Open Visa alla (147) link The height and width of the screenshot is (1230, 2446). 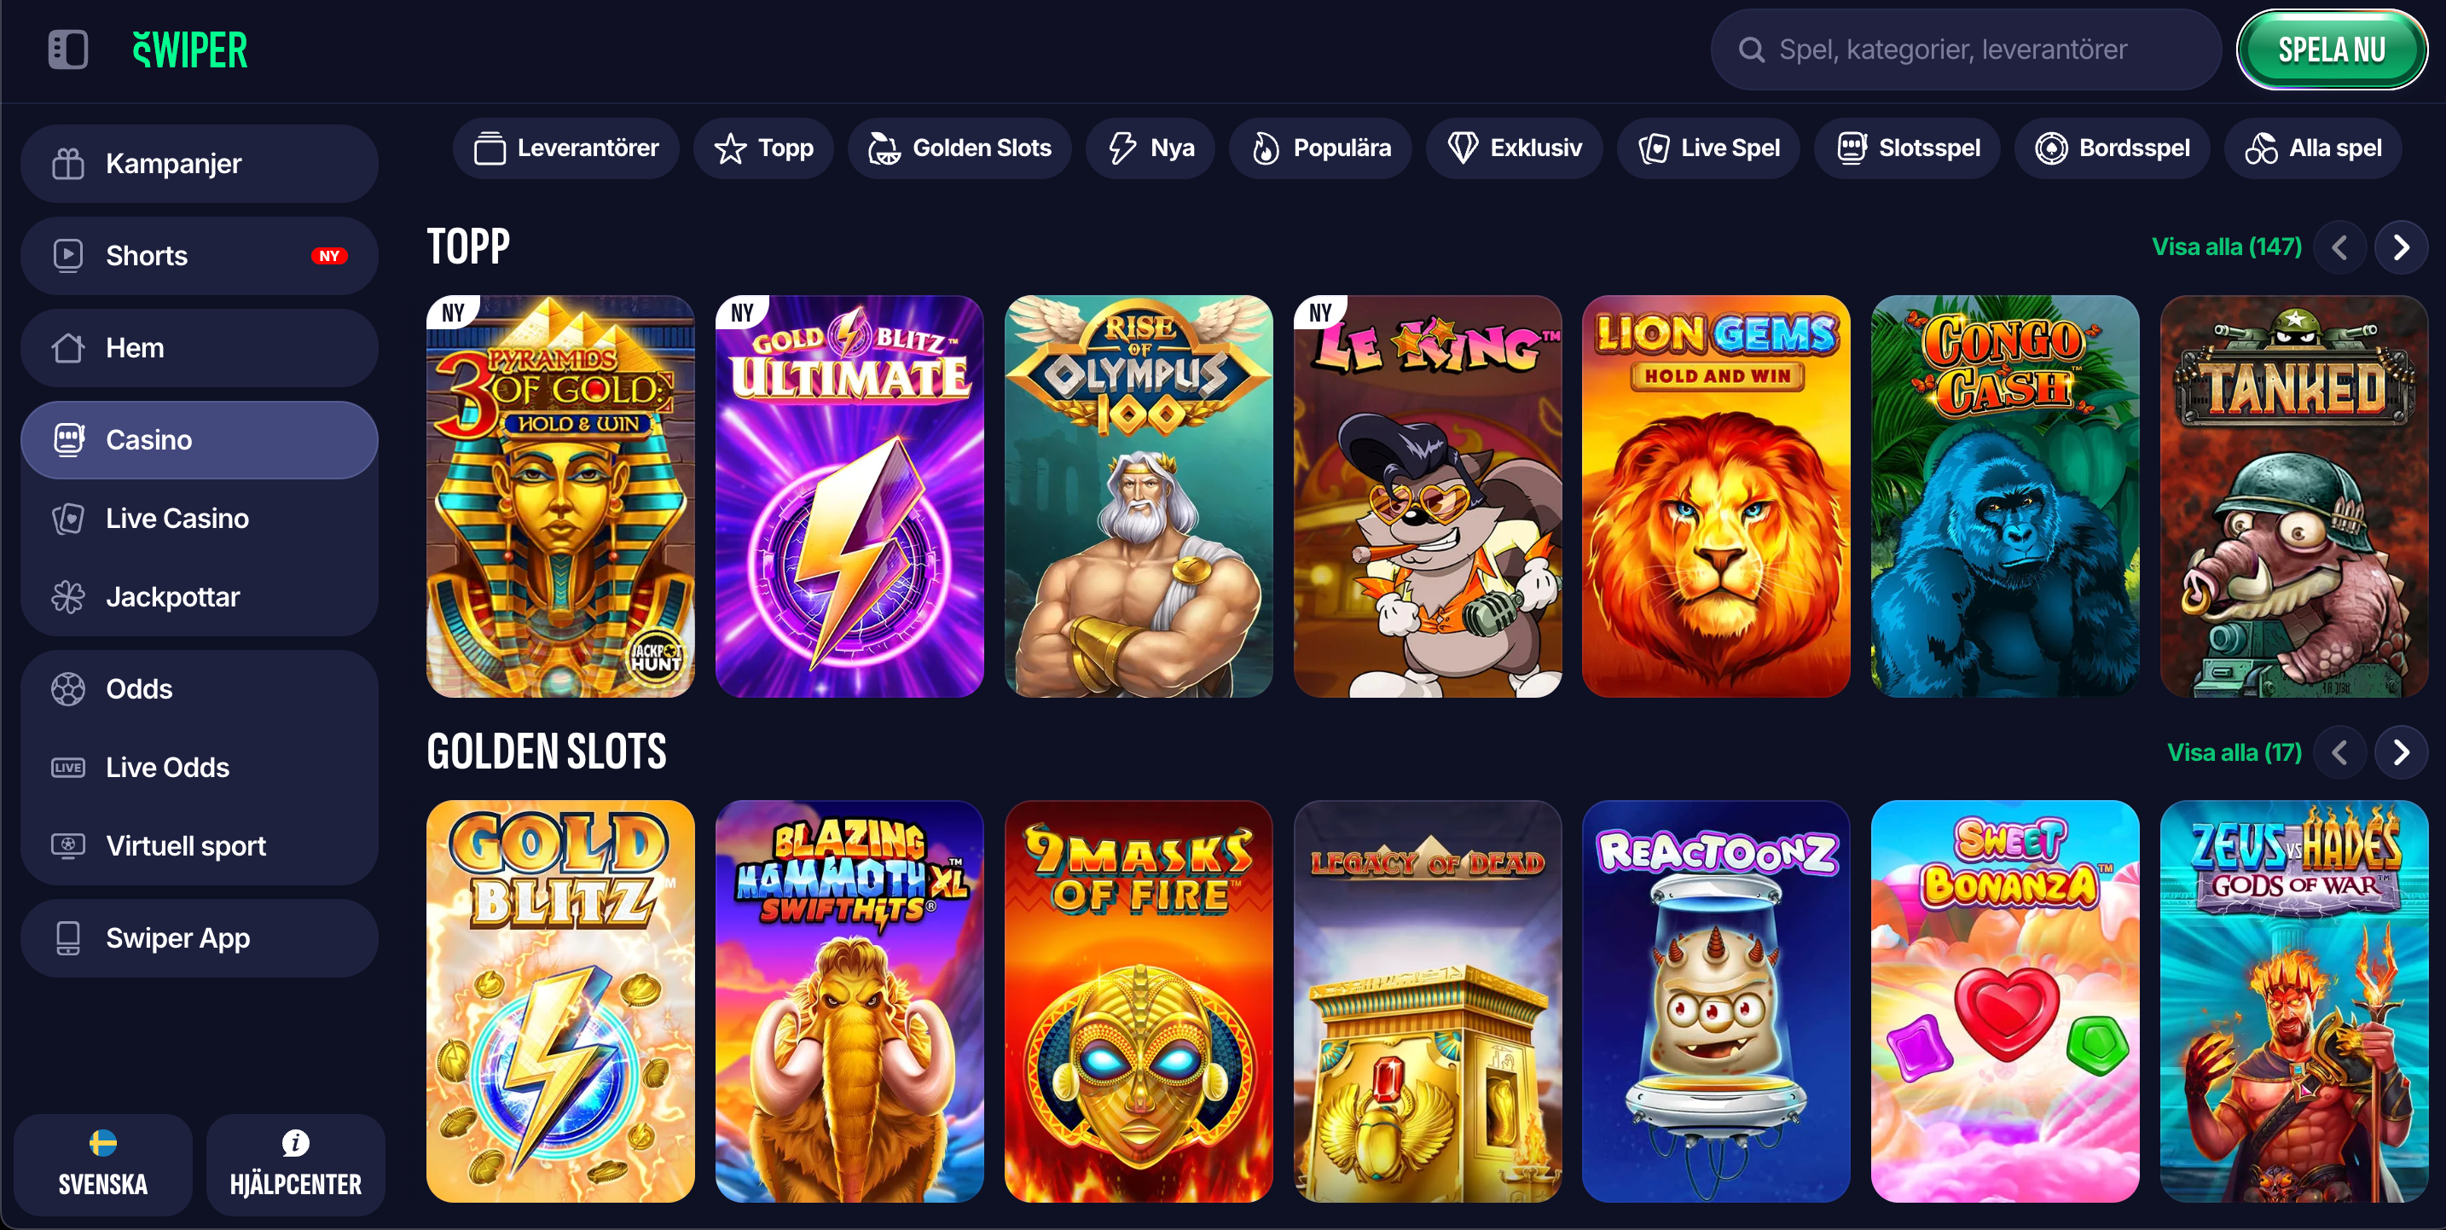point(2226,247)
